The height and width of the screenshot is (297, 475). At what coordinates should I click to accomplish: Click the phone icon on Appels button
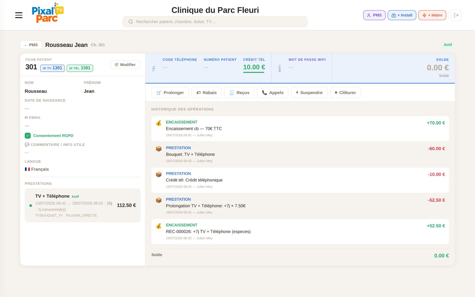[264, 93]
